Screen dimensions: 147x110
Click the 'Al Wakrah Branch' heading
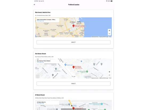pyautogui.click(x=40, y=95)
